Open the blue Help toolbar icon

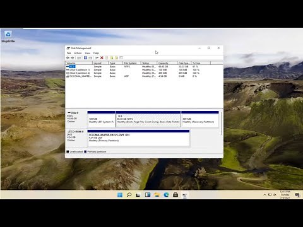point(85,57)
